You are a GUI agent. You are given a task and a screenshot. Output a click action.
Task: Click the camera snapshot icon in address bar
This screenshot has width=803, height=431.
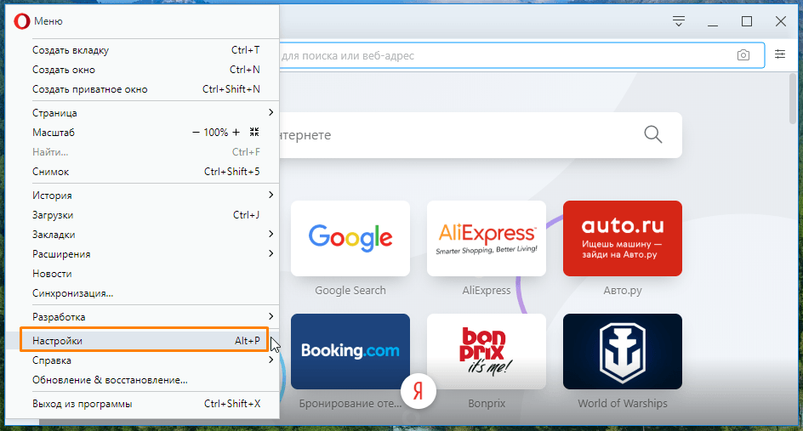pyautogui.click(x=743, y=55)
